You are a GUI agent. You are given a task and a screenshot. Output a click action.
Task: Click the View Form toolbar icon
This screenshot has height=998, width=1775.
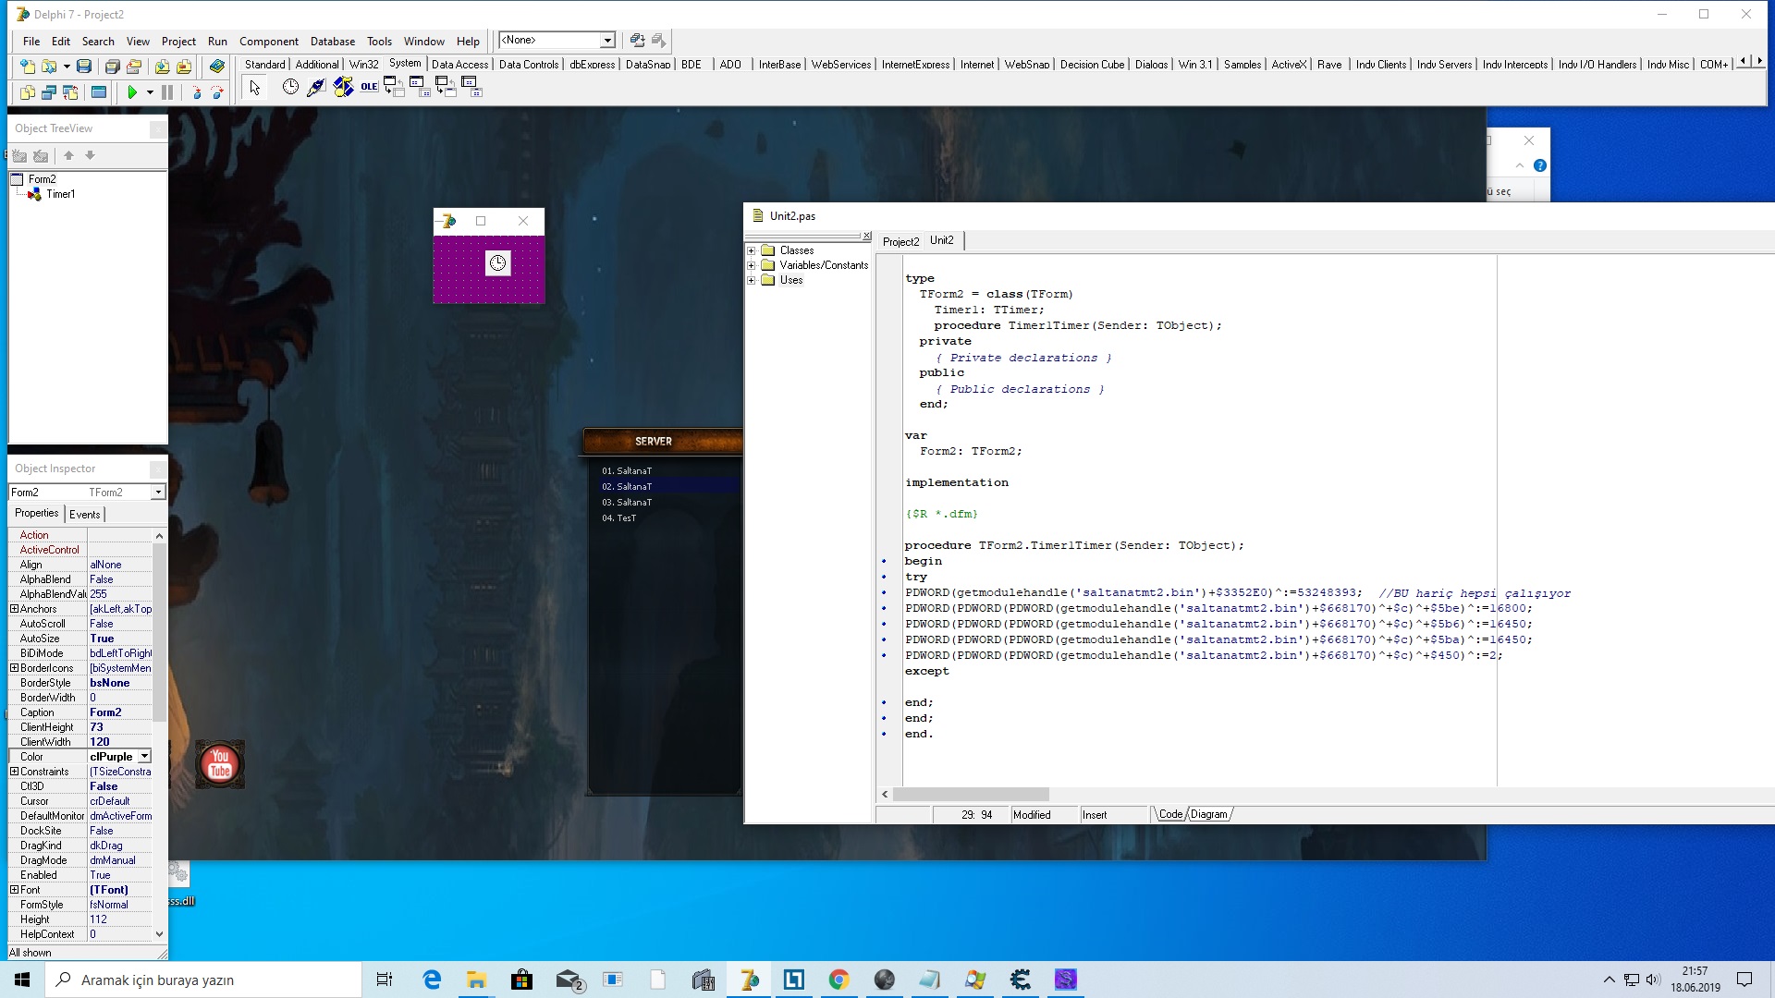pyautogui.click(x=49, y=92)
